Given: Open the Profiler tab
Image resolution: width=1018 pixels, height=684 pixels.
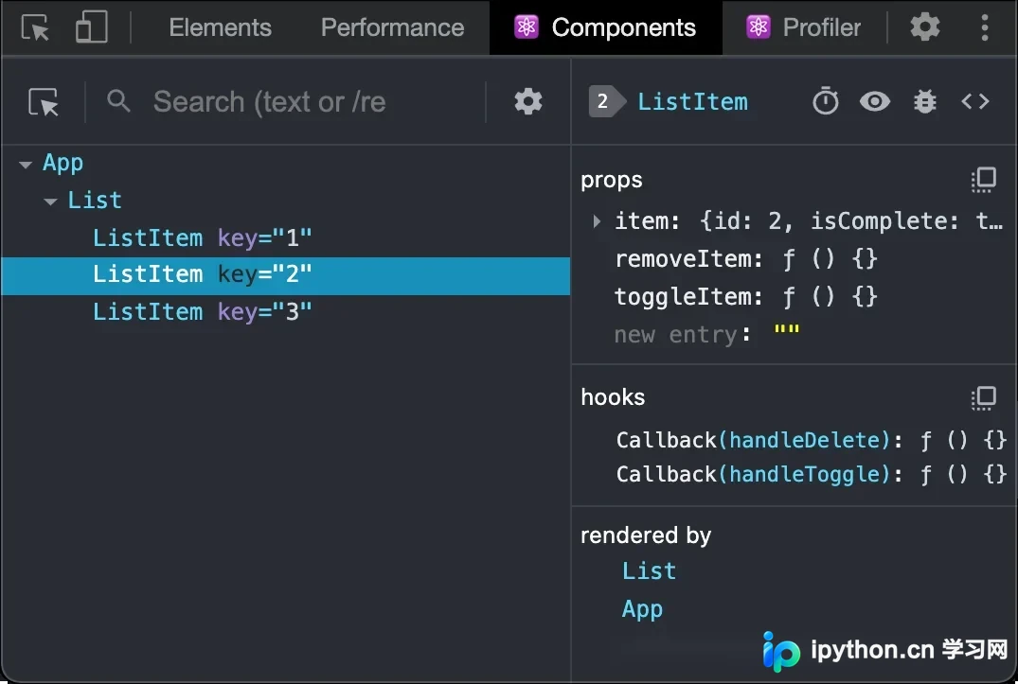Looking at the screenshot, I should pyautogui.click(x=804, y=27).
